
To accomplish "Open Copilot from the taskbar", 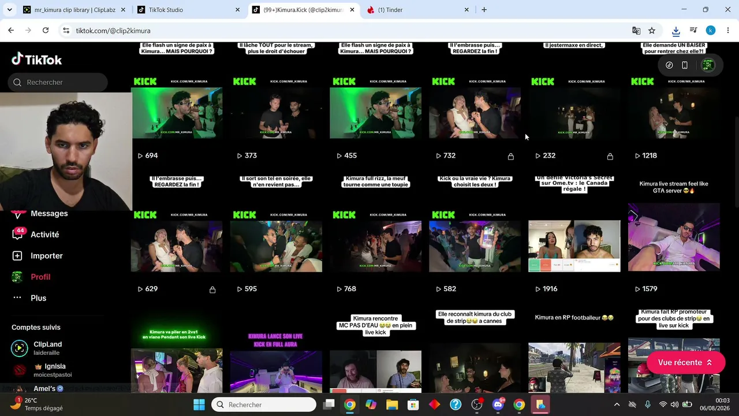I will click(371, 404).
